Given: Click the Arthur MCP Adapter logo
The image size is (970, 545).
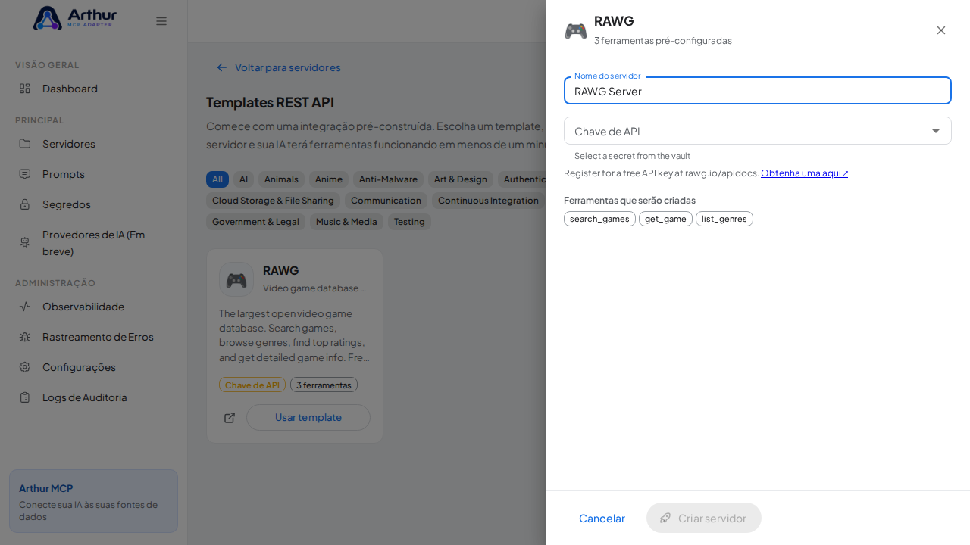Looking at the screenshot, I should tap(75, 18).
